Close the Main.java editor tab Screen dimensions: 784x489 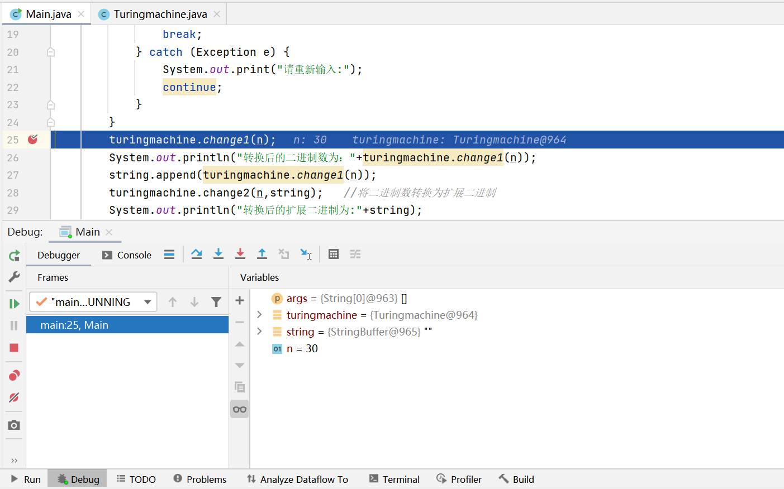[x=81, y=14]
